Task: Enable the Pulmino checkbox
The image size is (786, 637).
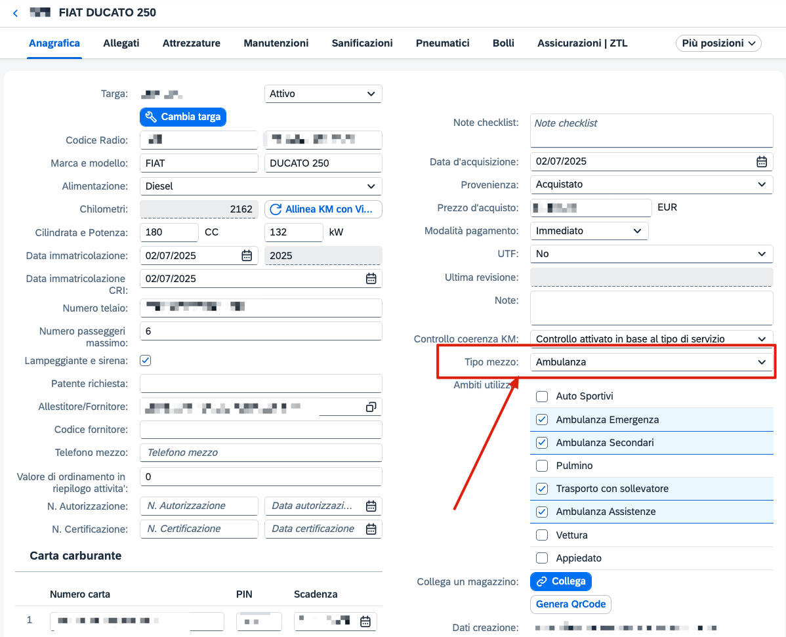Action: point(542,466)
